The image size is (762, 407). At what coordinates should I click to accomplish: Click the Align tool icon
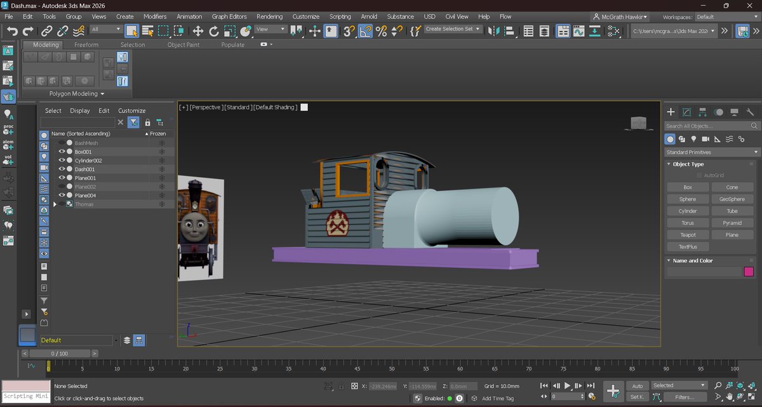509,30
